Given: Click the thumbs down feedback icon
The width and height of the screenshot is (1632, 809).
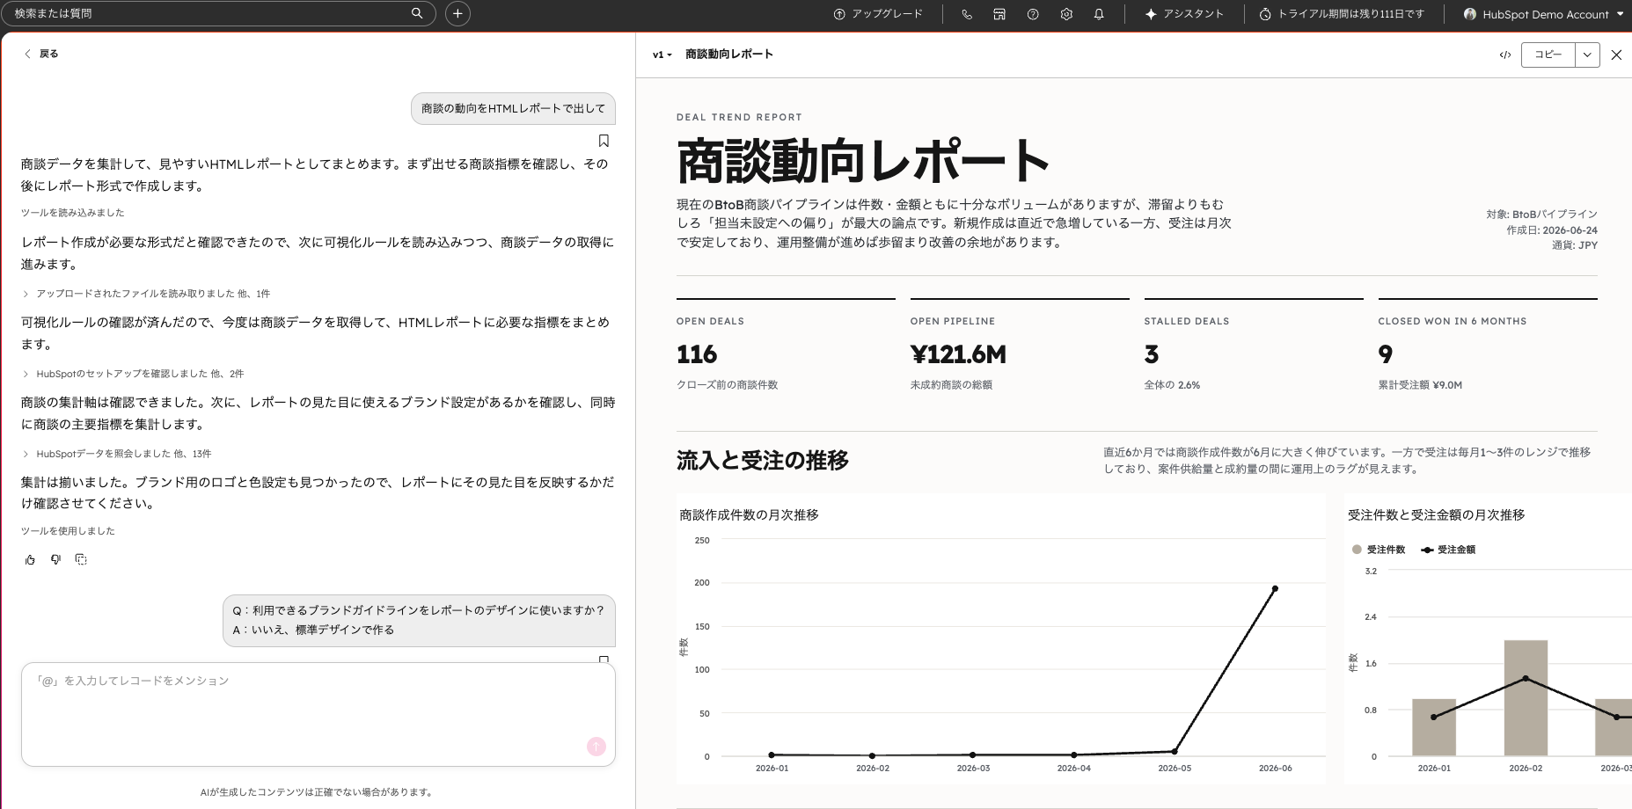Looking at the screenshot, I should [55, 559].
